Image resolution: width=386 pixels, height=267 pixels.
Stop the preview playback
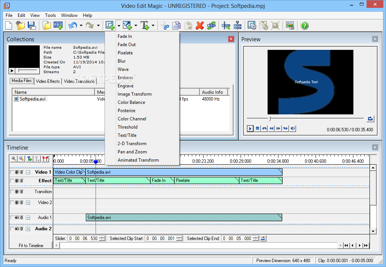point(257,129)
